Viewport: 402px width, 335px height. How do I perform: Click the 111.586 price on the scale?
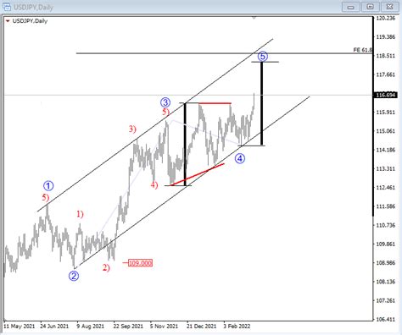[x=385, y=206]
